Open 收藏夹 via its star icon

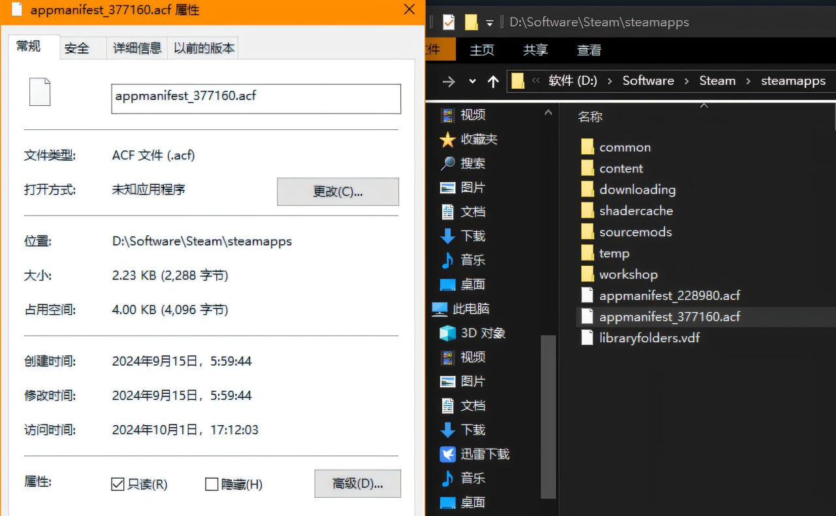[x=447, y=139]
